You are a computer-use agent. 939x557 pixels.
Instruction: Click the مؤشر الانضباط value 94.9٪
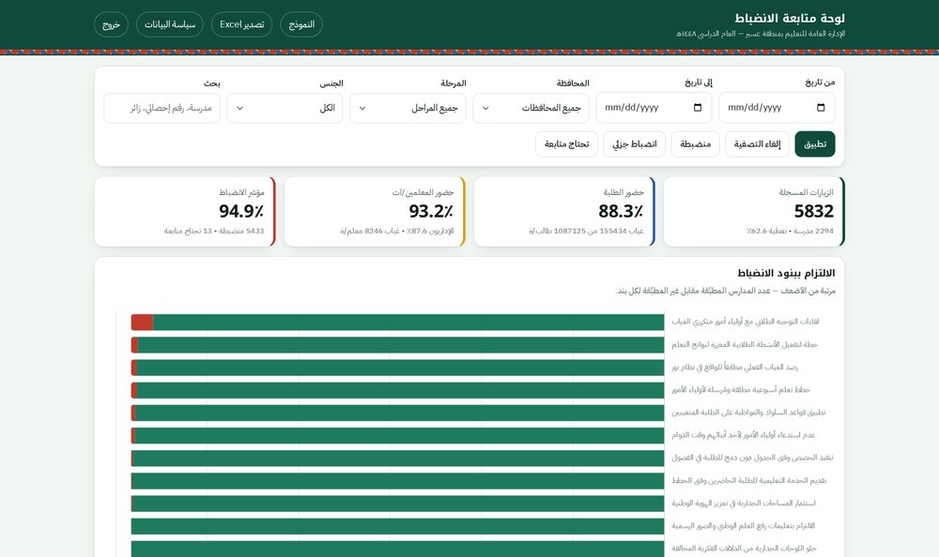(x=241, y=211)
